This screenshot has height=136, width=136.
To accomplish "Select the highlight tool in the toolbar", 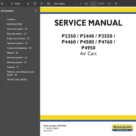I will (2, 4).
